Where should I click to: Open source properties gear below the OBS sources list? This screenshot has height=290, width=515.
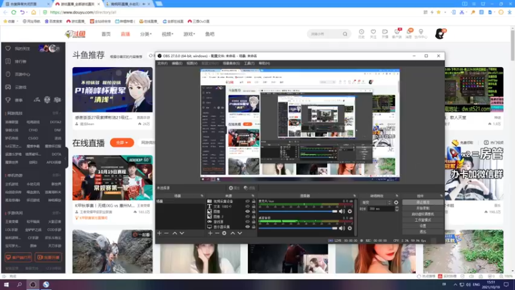tap(224, 233)
